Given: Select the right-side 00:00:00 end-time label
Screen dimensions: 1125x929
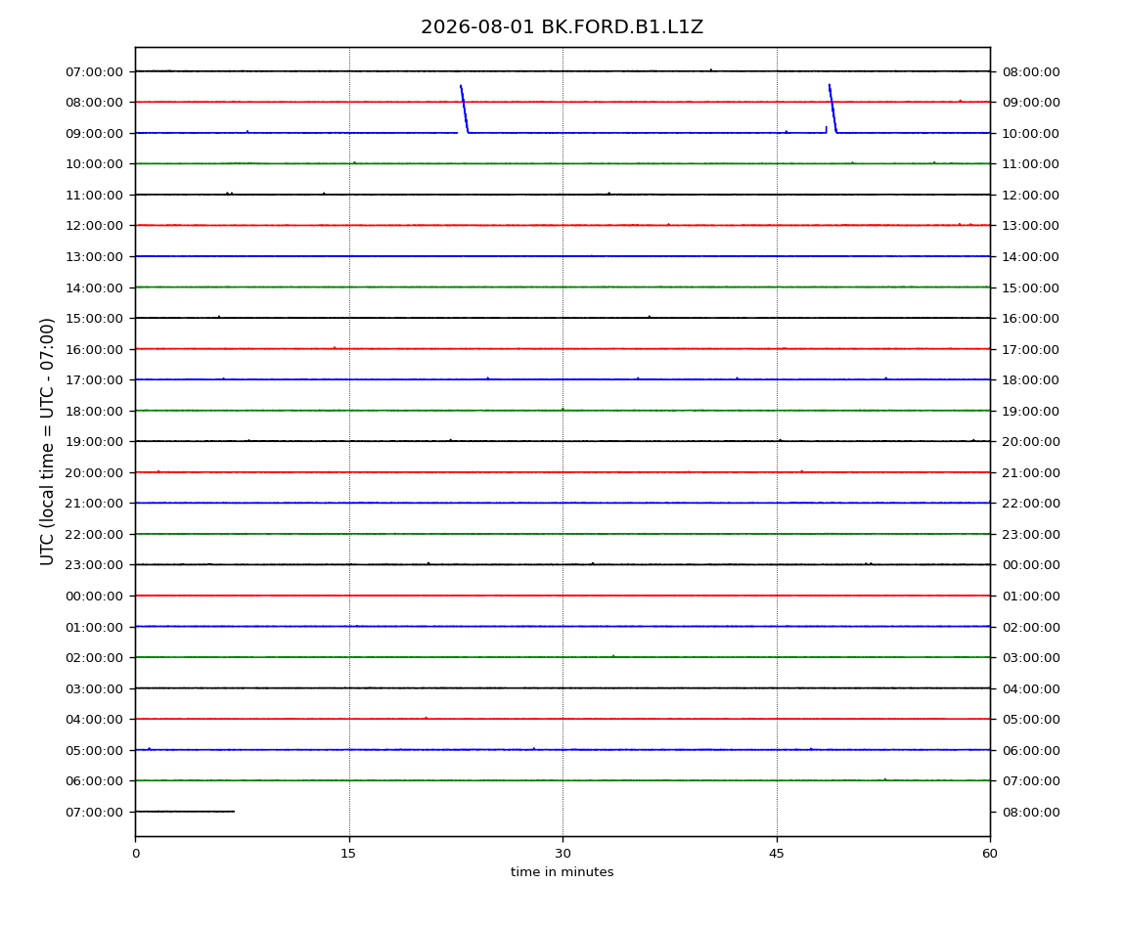Looking at the screenshot, I should pos(1030,565).
